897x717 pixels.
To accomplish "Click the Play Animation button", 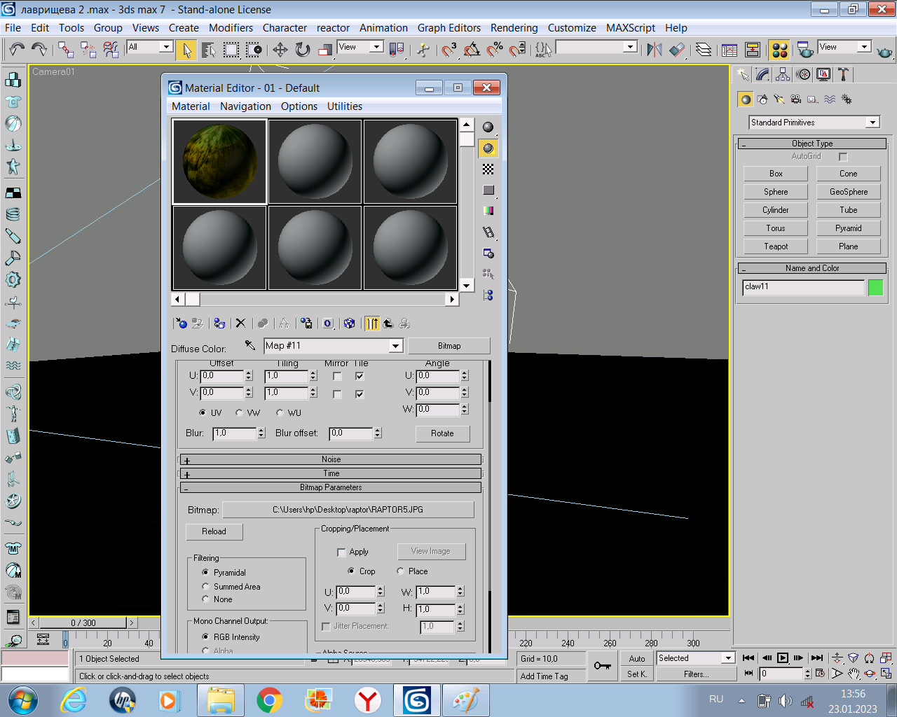I will click(x=783, y=657).
